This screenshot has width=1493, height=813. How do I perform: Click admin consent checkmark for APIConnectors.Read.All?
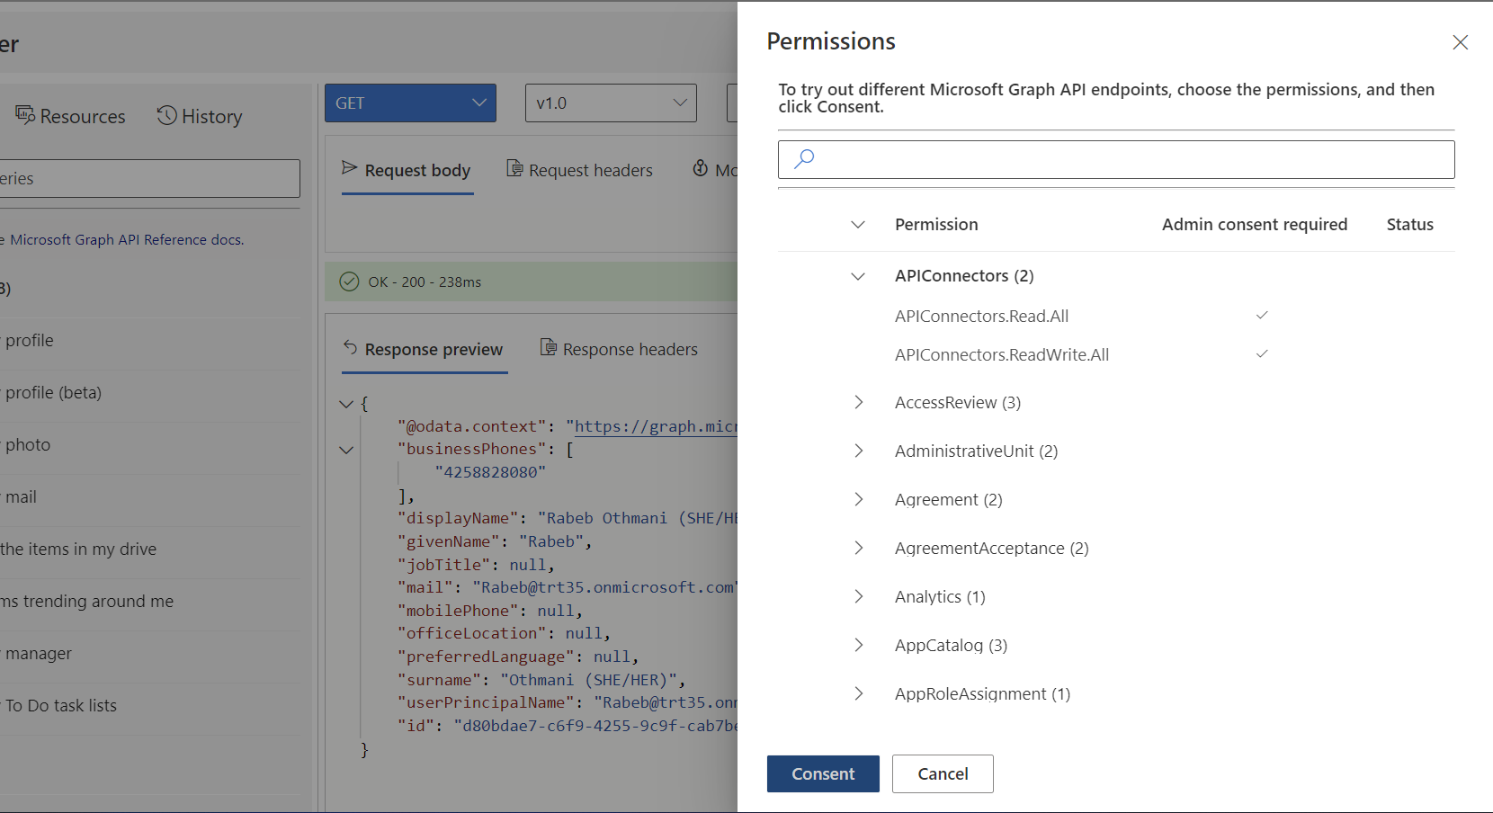pos(1262,316)
